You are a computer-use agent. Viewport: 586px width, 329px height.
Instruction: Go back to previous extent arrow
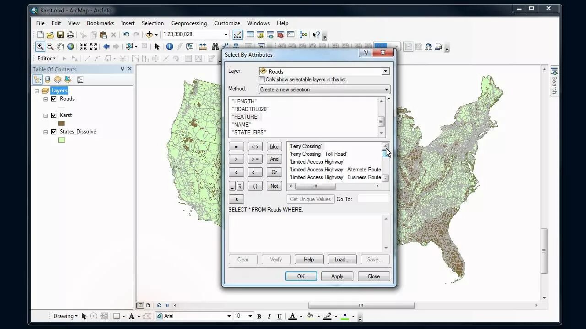click(106, 47)
